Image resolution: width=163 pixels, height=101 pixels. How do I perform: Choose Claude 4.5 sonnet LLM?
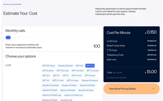(50, 85)
